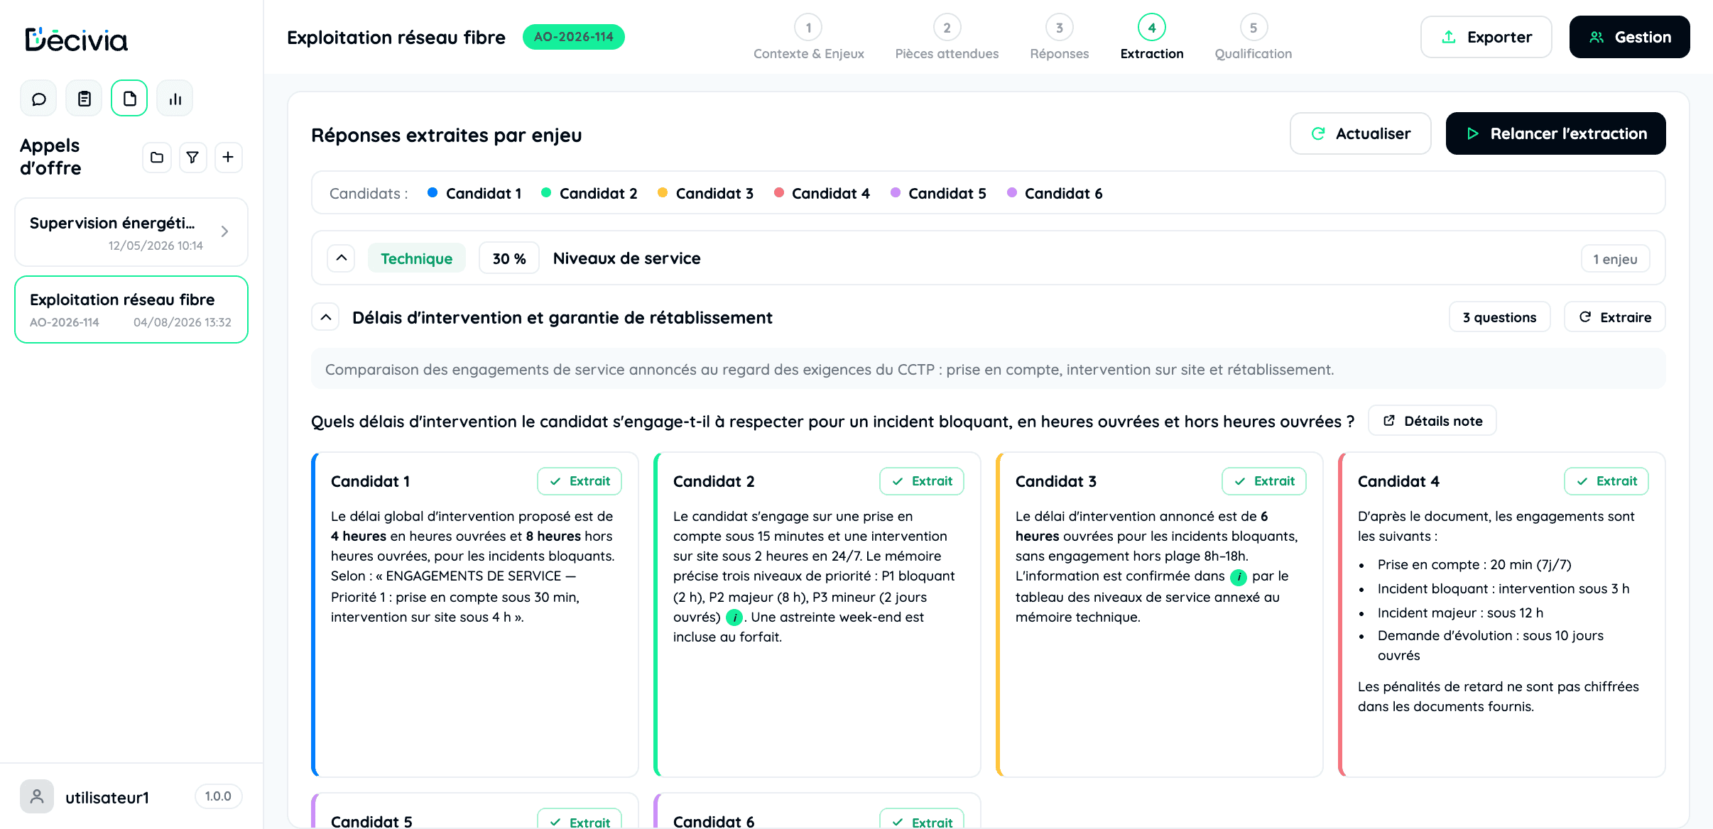Open the filter funnel icon
The width and height of the screenshot is (1713, 829).
click(192, 158)
